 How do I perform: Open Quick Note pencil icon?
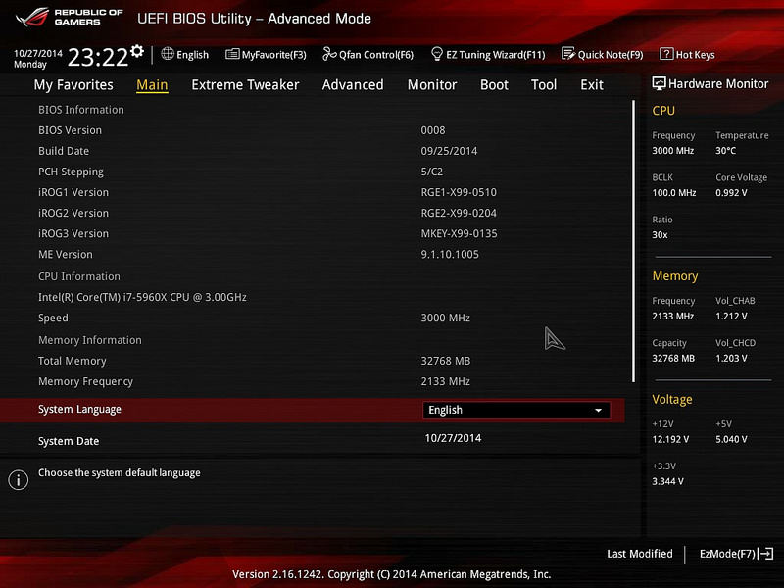click(568, 54)
